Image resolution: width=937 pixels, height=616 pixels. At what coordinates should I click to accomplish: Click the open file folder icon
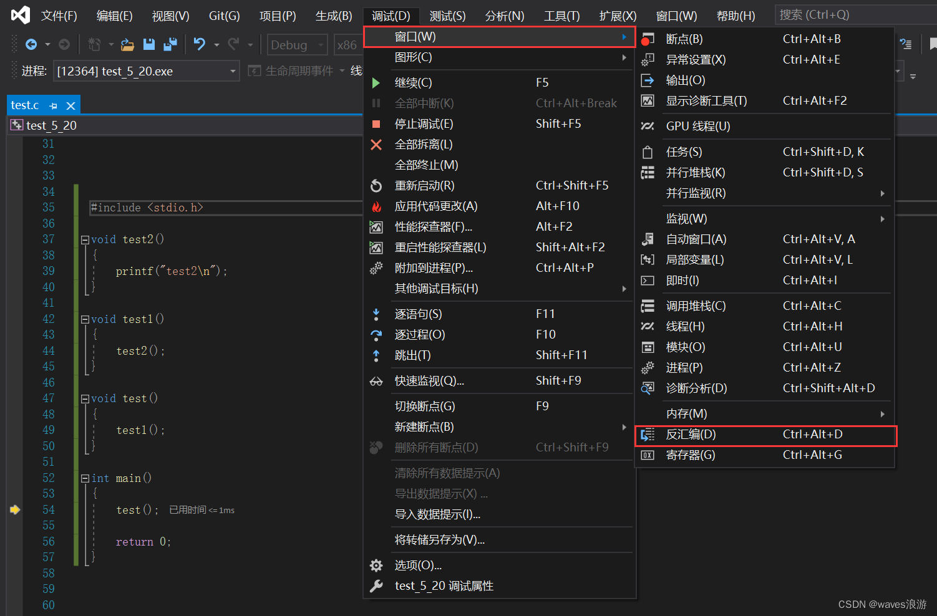[127, 44]
